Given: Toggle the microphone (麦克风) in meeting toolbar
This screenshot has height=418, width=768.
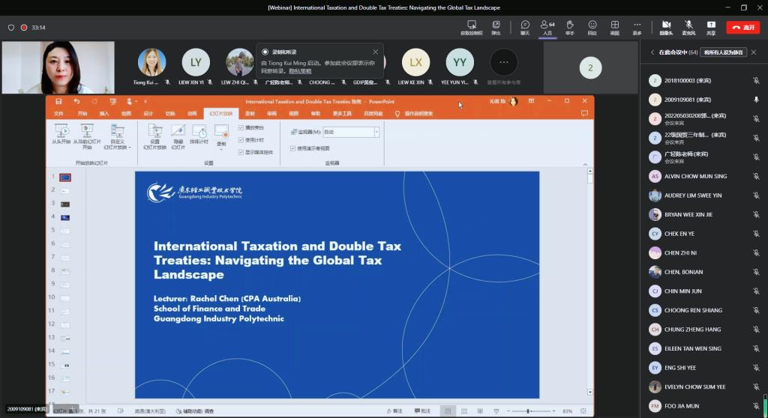Looking at the screenshot, I should click(688, 27).
